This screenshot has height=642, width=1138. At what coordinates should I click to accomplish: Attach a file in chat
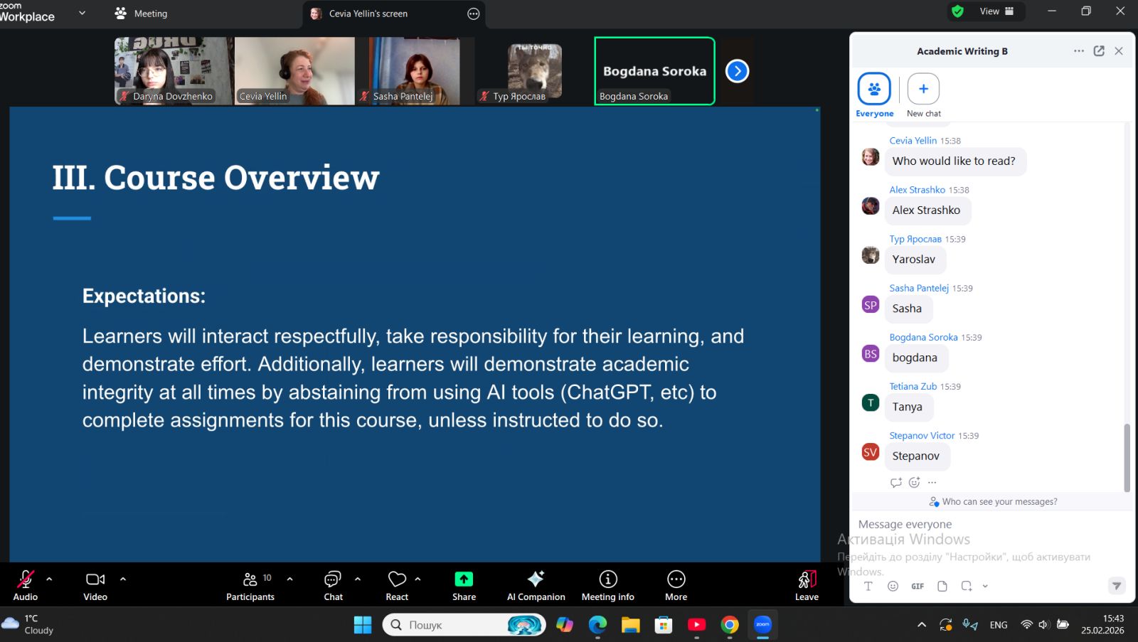tap(942, 586)
